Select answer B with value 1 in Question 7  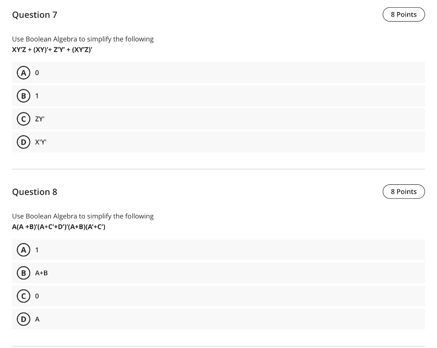(23, 96)
